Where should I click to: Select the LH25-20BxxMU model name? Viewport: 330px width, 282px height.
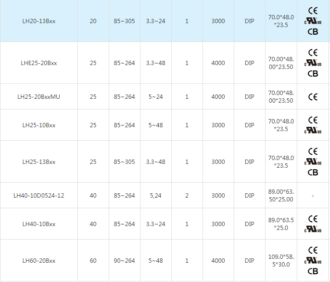[x=39, y=97]
